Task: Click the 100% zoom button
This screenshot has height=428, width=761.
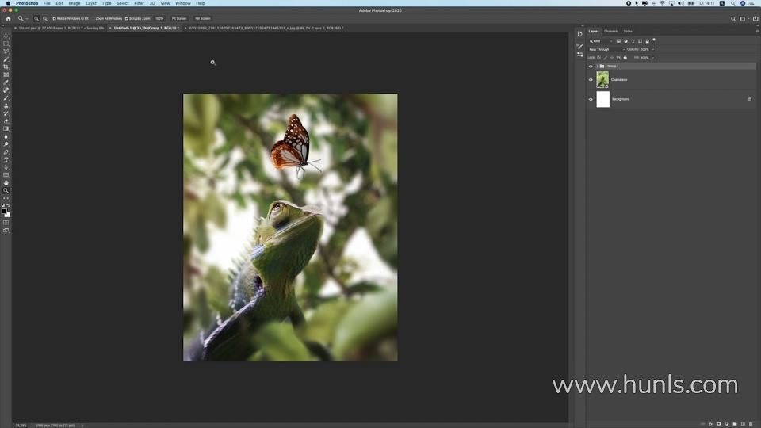Action: pos(159,18)
